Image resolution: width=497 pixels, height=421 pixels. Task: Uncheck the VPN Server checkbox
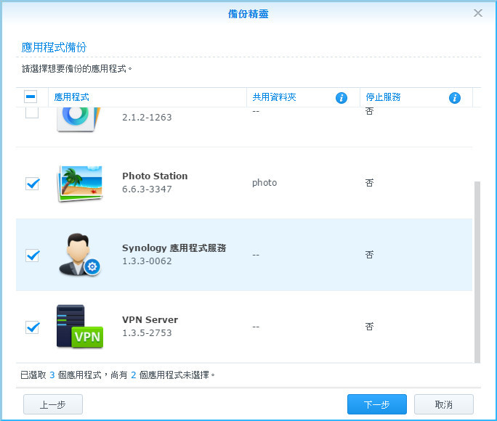(x=32, y=327)
